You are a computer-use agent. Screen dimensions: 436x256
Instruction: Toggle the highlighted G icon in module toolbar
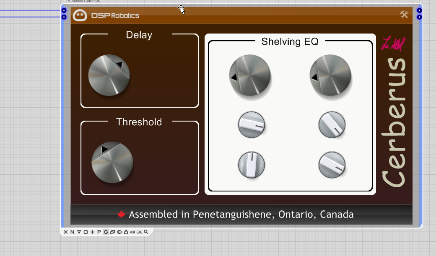click(x=106, y=232)
